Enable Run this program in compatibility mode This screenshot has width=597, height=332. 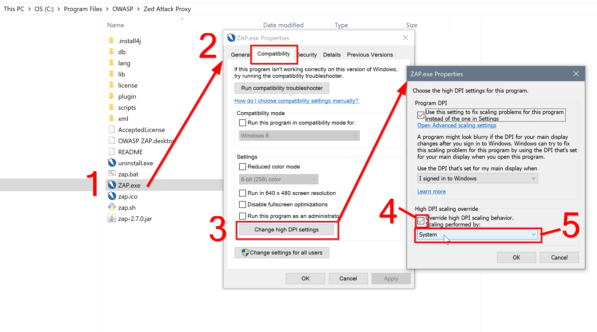click(x=242, y=123)
